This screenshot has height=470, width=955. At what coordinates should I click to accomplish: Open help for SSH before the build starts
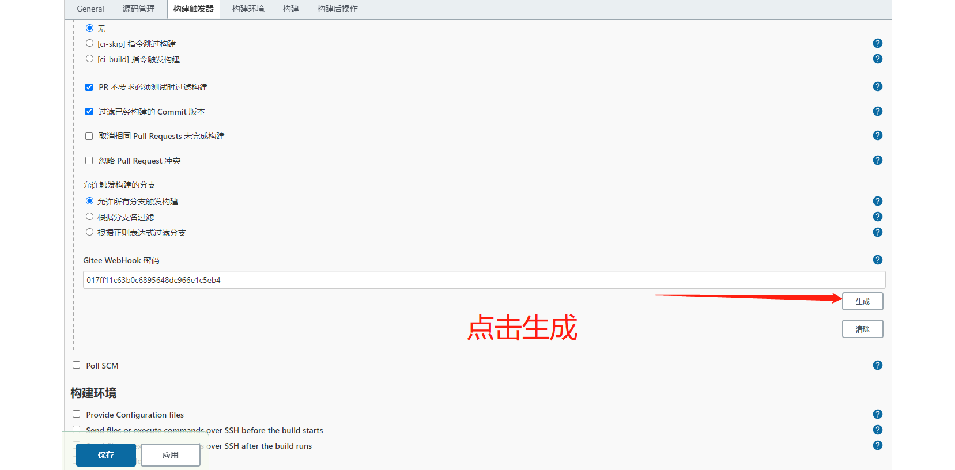[x=877, y=430]
